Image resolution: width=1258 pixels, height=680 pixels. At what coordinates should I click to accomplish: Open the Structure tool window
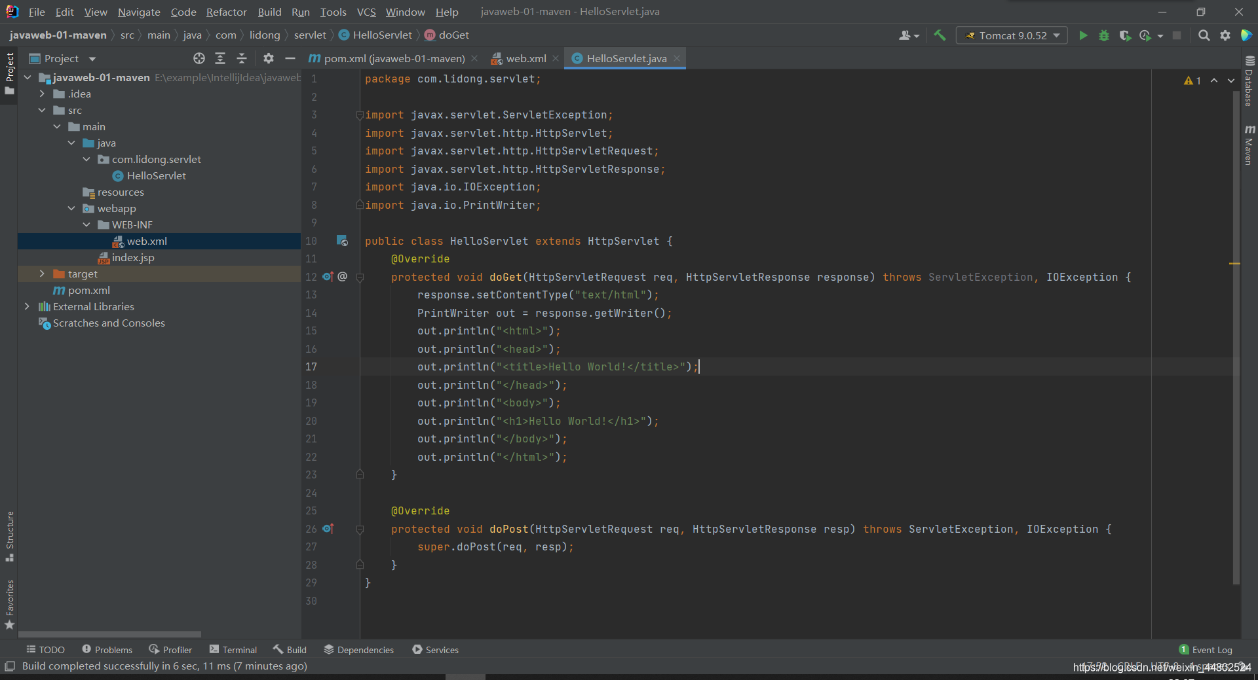9,536
